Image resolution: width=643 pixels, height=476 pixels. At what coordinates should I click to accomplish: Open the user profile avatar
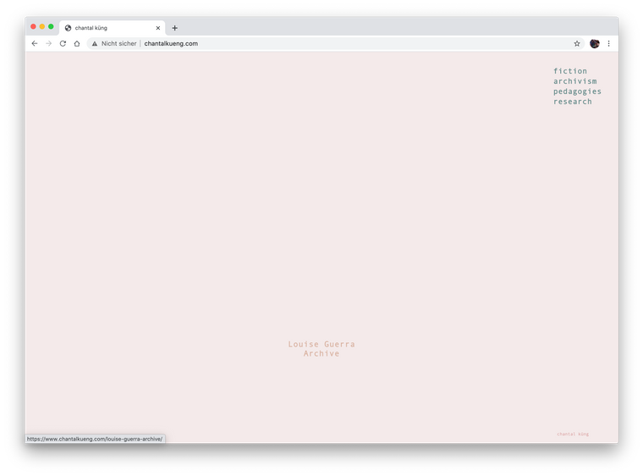coord(595,43)
